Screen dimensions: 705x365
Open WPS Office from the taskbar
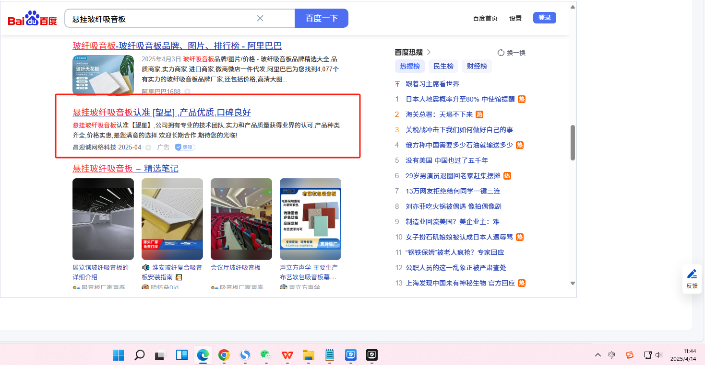point(287,355)
